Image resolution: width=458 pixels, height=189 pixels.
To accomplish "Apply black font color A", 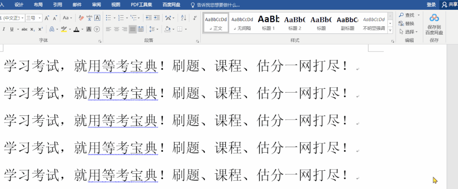I will click(x=76, y=29).
